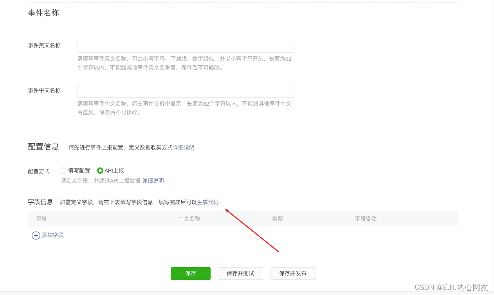The height and width of the screenshot is (295, 494).
Task: Click the 保存并测试 button
Action: (240, 273)
